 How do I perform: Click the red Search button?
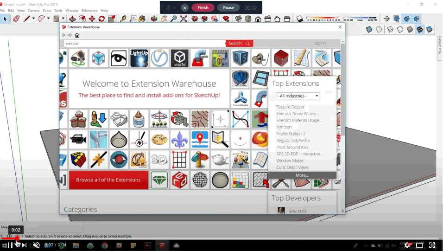click(x=239, y=44)
